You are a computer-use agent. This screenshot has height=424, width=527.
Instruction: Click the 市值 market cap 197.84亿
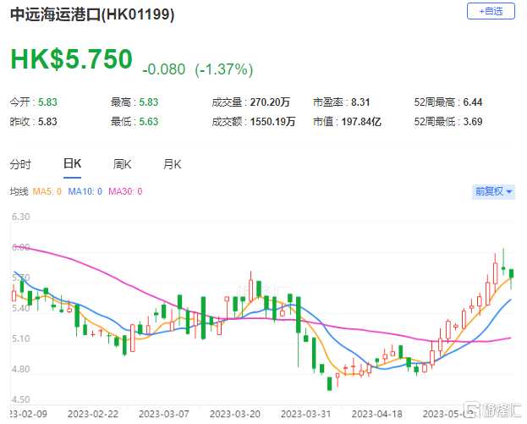coord(361,121)
